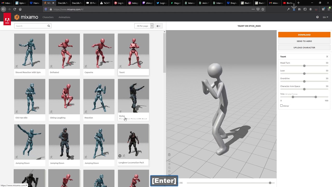This screenshot has height=187, width=332.
Task: Click the Save to Pocket icon
Action: point(258,9)
